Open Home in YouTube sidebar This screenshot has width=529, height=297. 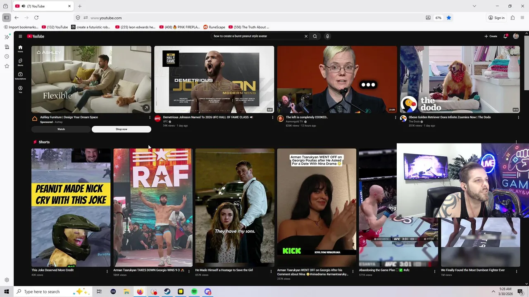(20, 49)
